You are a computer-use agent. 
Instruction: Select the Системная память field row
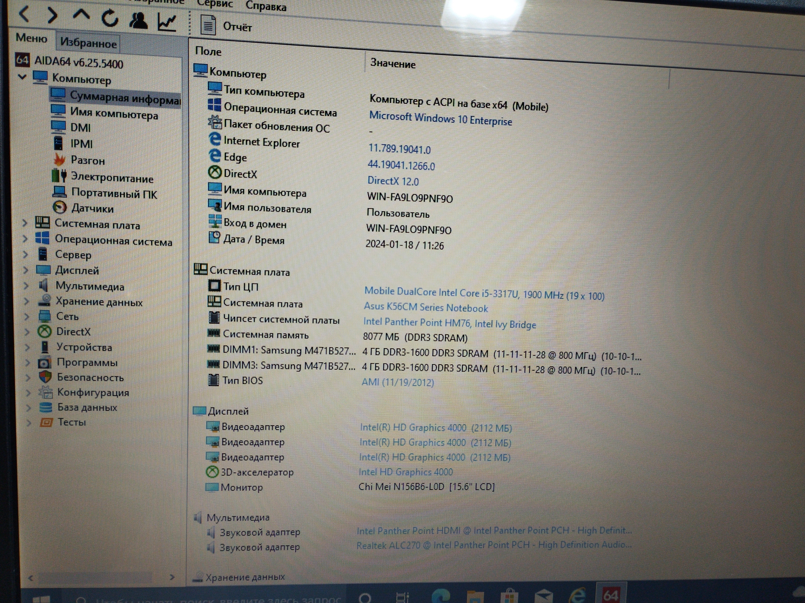[338, 336]
